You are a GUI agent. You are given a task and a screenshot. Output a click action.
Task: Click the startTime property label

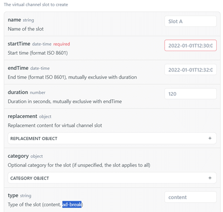coord(19,44)
